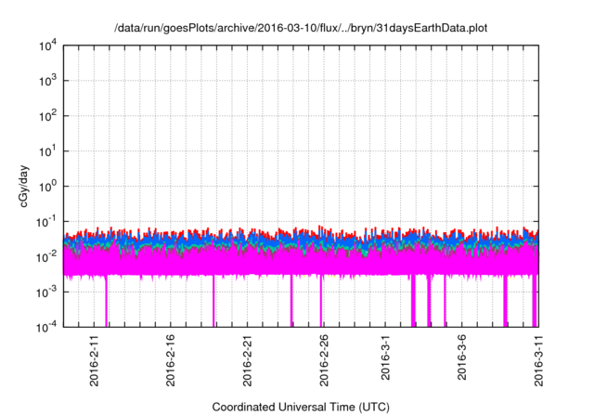
Task: Click the 2016-2-11 date tick label
Action: [x=94, y=360]
